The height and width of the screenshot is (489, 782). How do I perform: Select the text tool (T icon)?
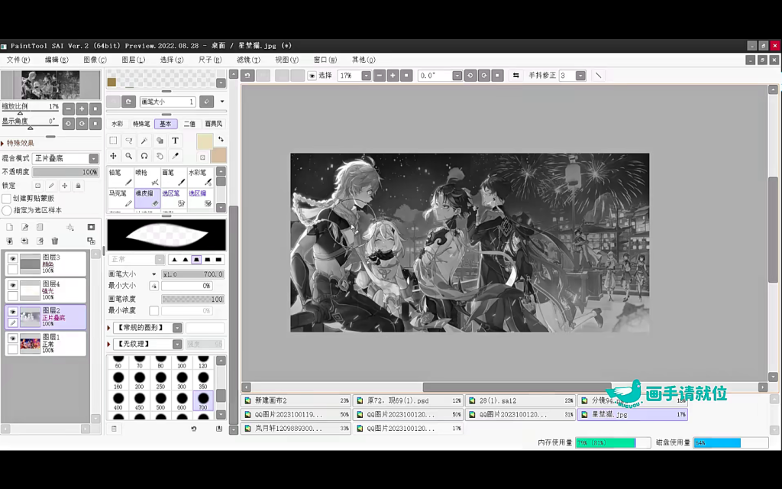[175, 141]
